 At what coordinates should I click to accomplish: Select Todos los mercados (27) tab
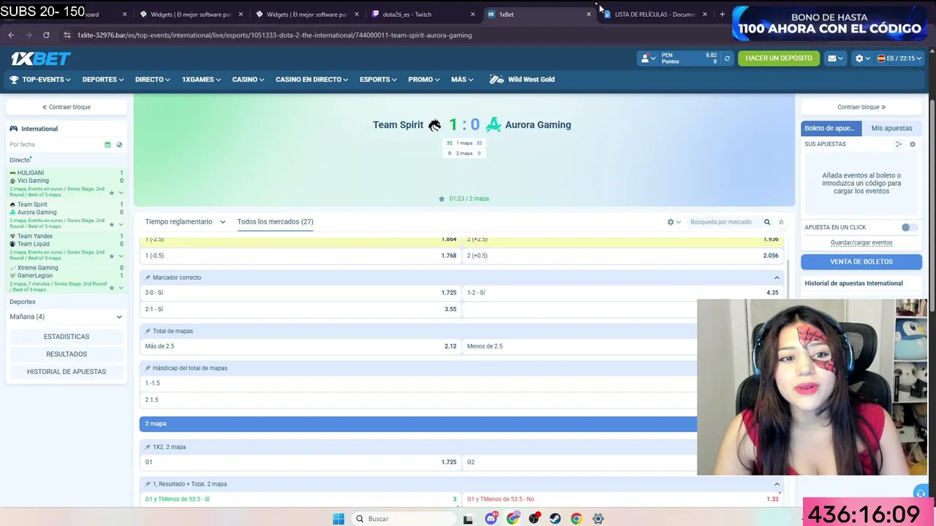tap(275, 222)
